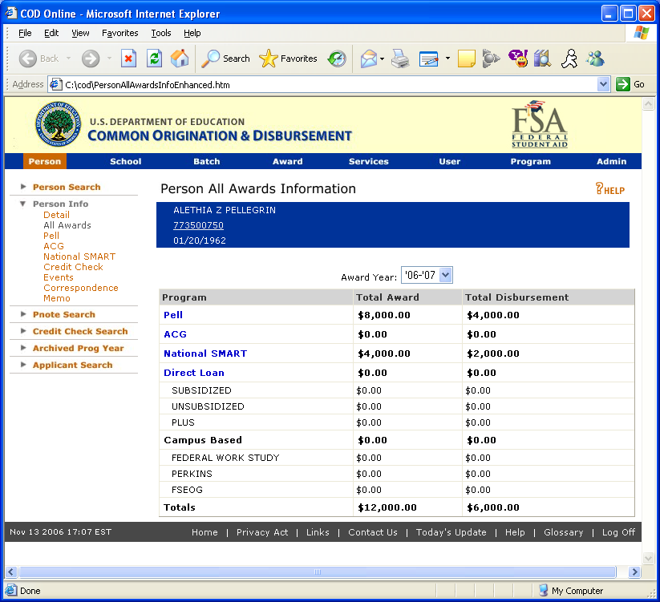
Task: Open the address bar history dropdown arrow
Action: click(x=604, y=84)
